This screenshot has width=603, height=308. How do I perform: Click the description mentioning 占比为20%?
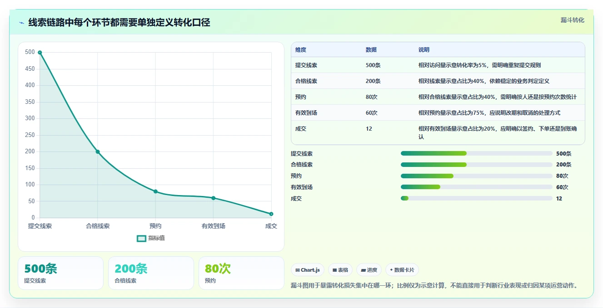pos(498,132)
